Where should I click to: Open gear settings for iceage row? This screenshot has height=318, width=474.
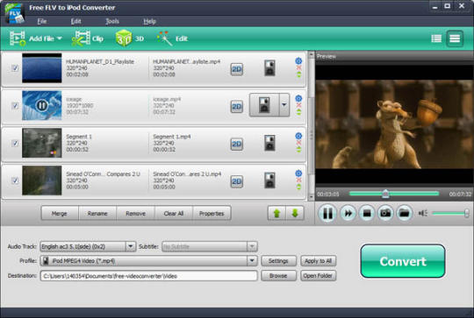click(x=298, y=98)
